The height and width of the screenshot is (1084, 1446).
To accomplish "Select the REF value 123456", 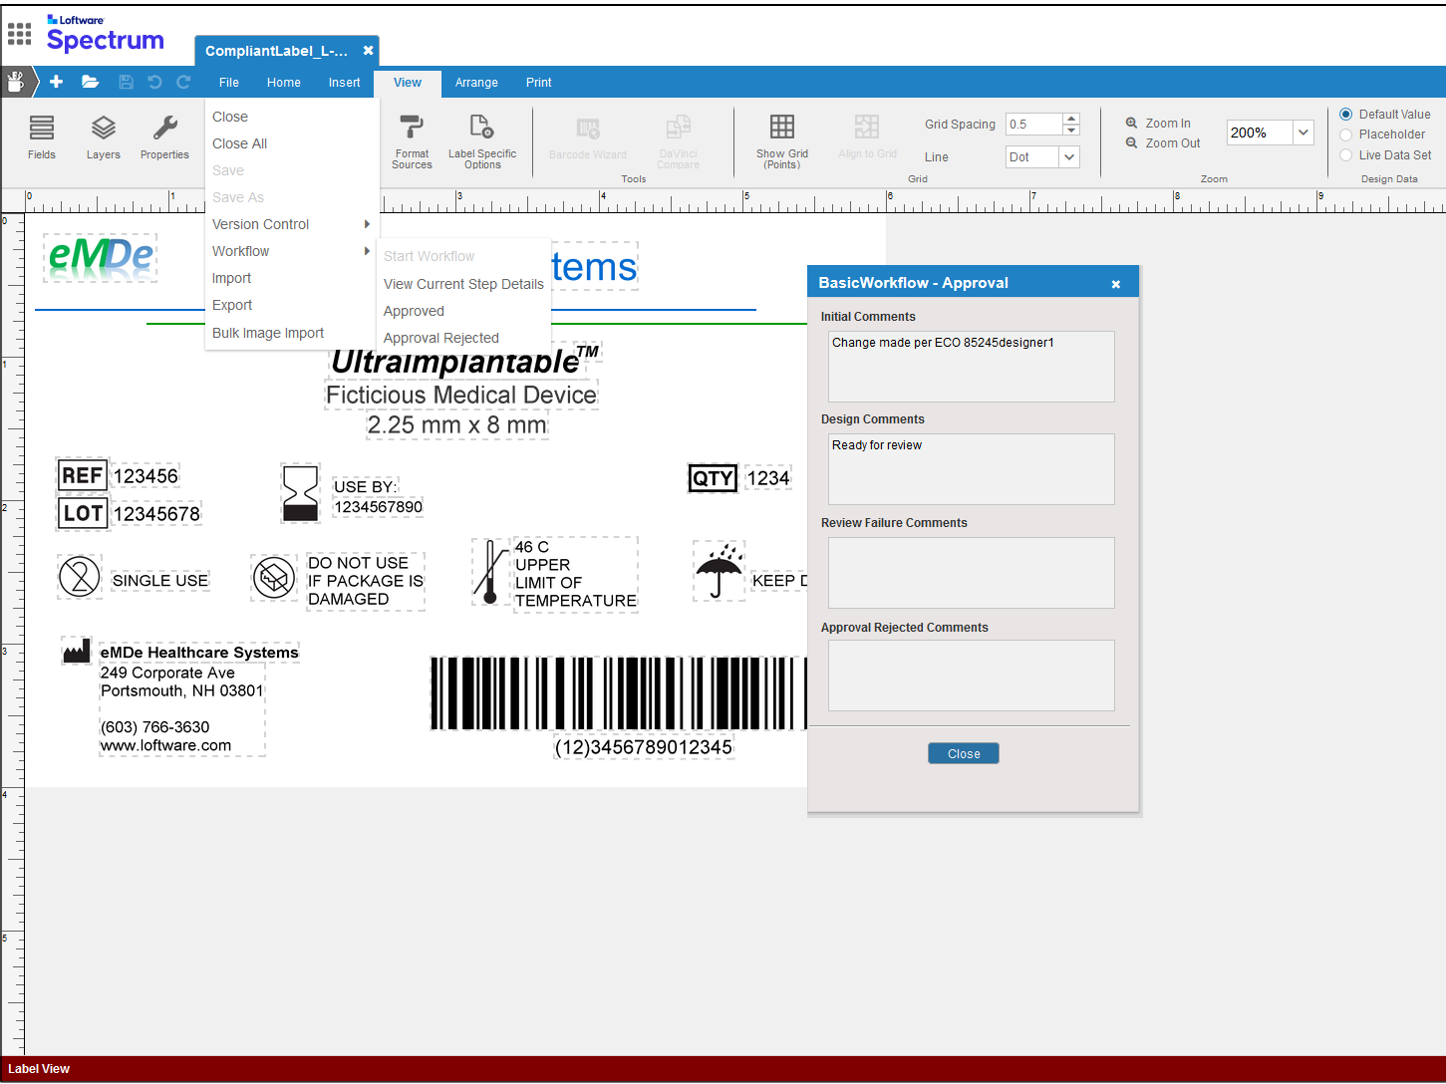I will pos(145,476).
